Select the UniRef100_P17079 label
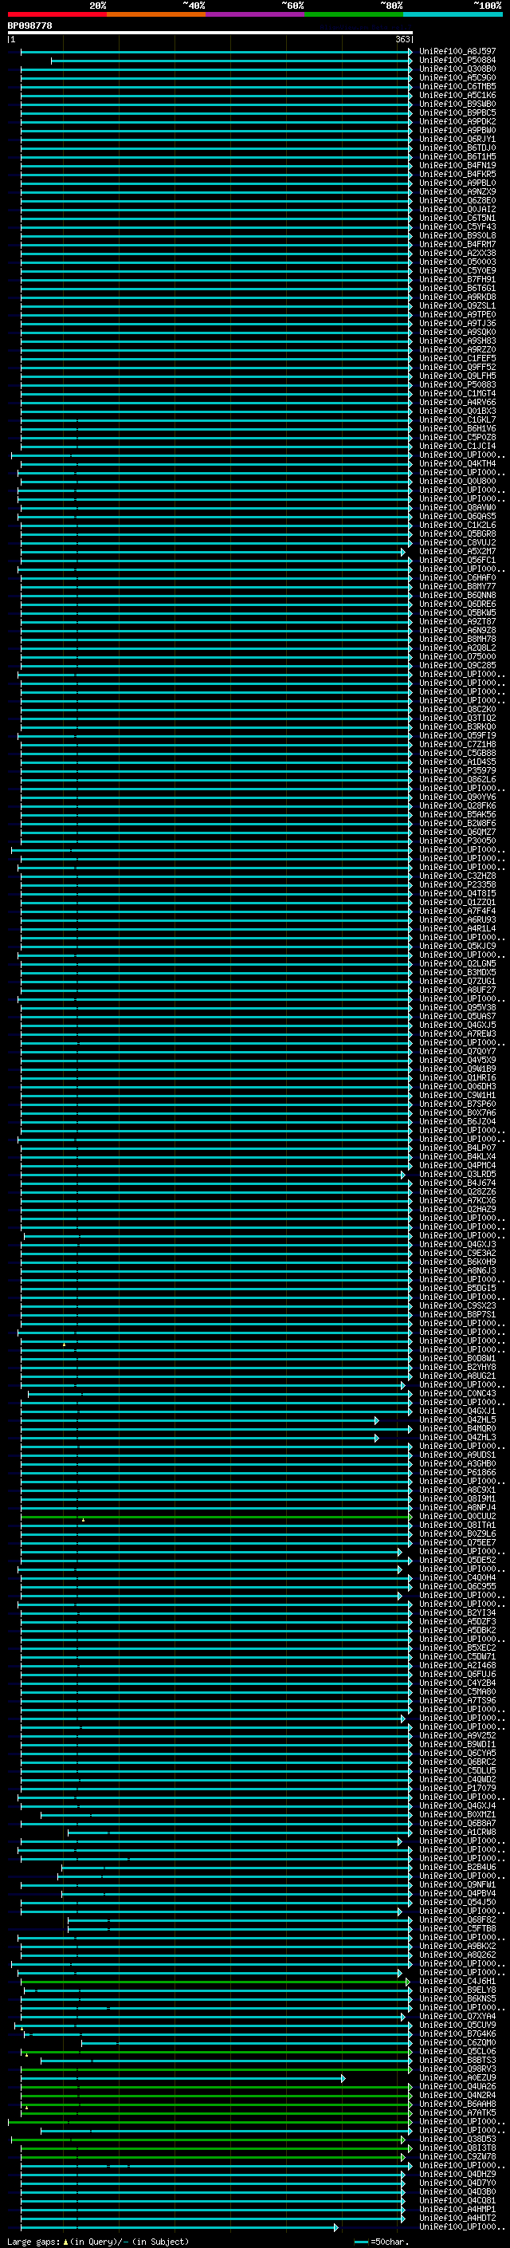The height and width of the screenshot is (2248, 510). pyautogui.click(x=457, y=1788)
